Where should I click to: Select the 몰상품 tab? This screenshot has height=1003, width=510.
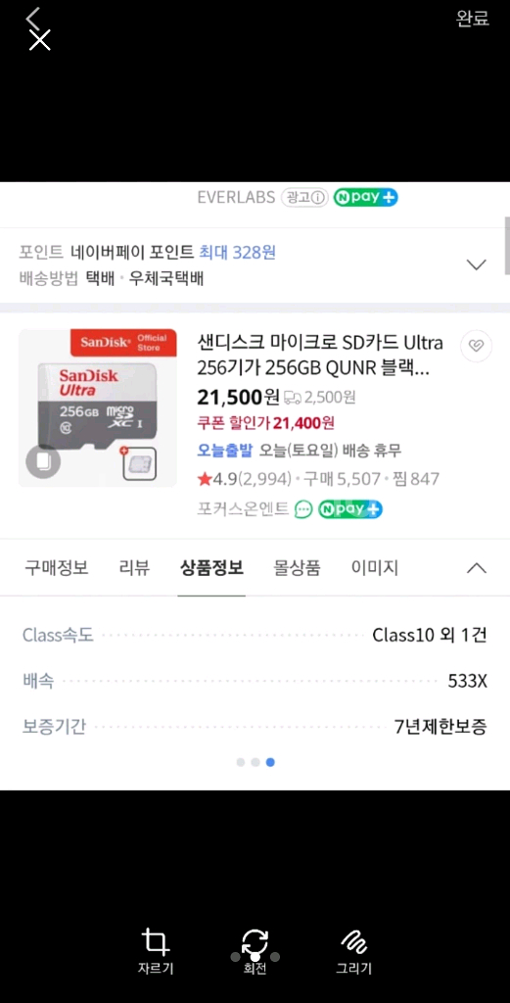(x=298, y=567)
